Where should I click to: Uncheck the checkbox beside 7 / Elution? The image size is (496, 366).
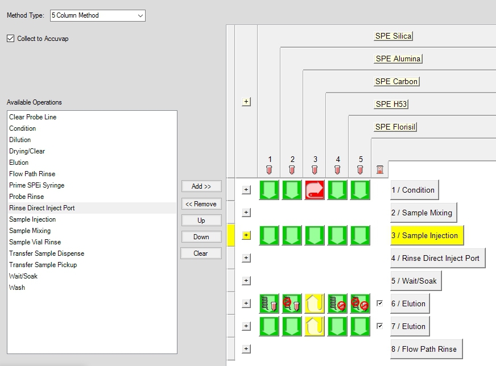[380, 326]
